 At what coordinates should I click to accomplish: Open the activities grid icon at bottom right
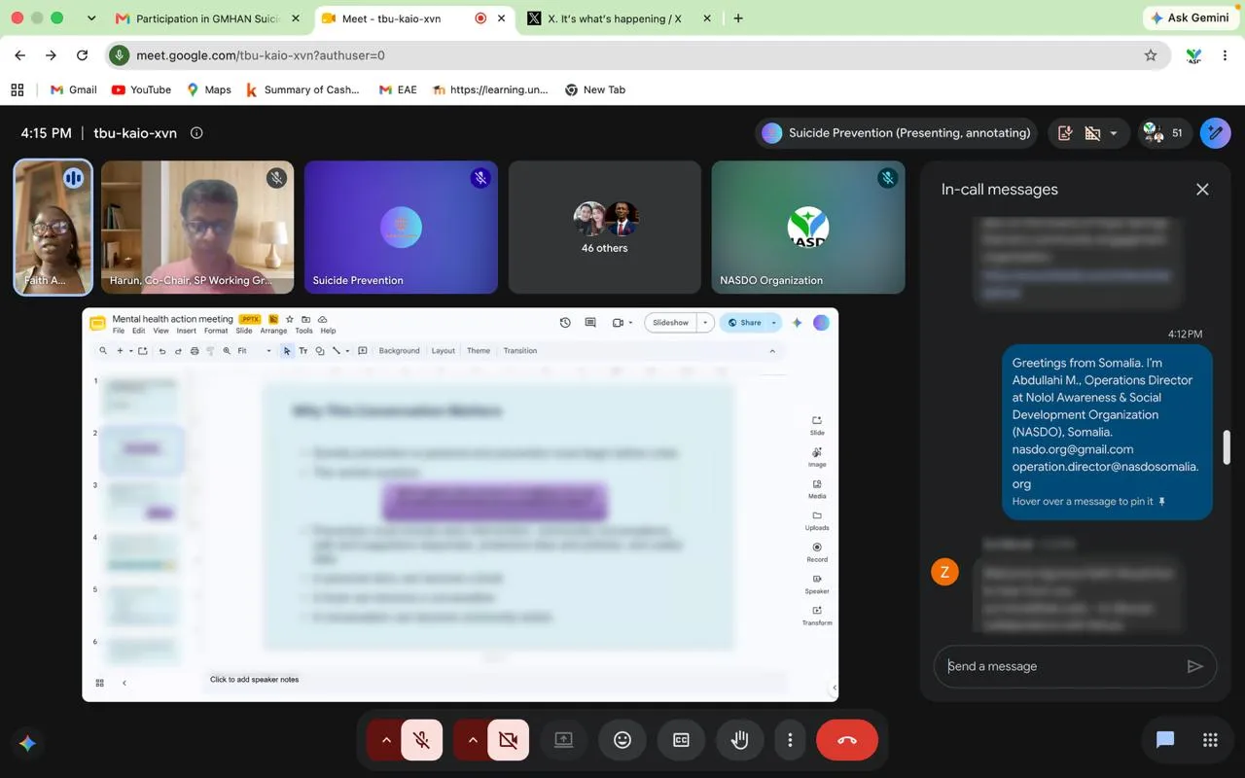[1210, 740]
